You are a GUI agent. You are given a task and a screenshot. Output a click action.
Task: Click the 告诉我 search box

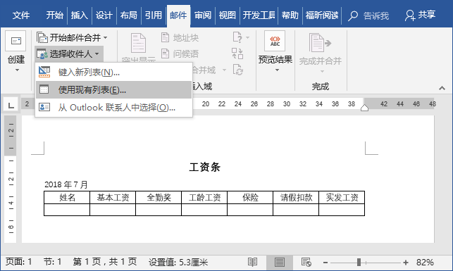368,15
